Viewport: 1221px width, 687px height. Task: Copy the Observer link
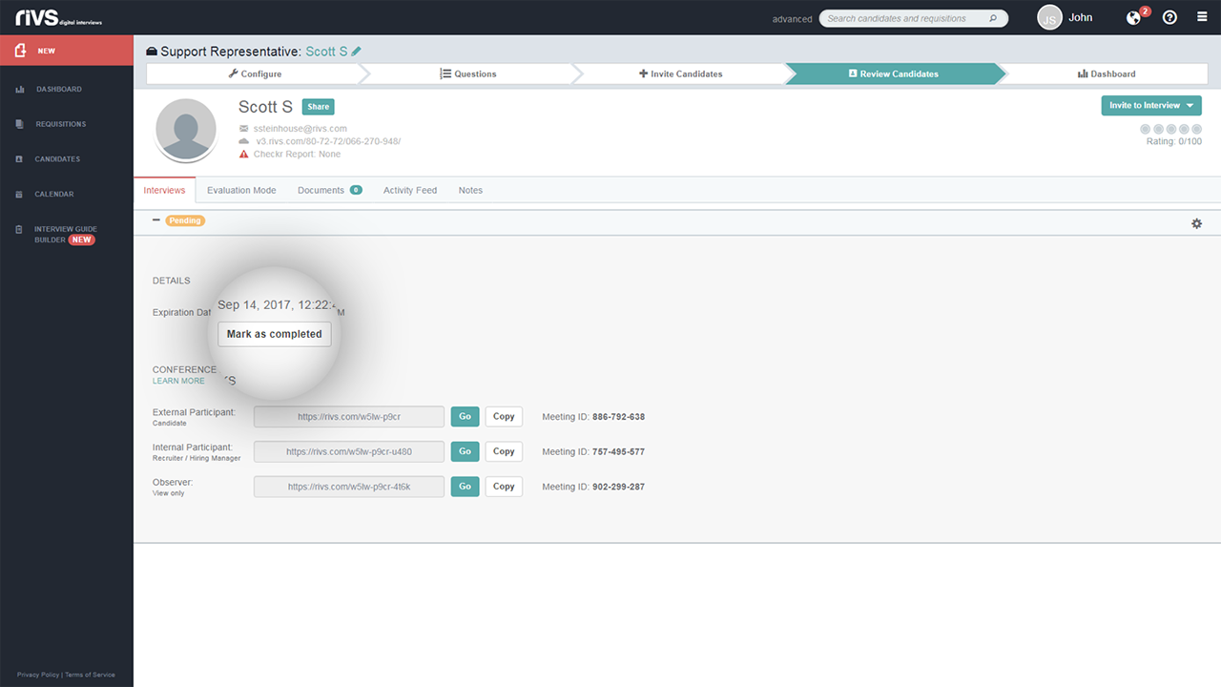point(504,486)
